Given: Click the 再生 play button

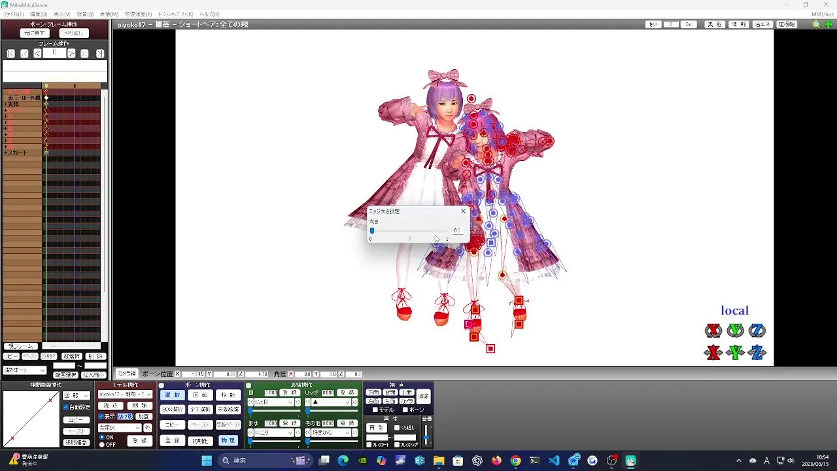Looking at the screenshot, I should point(376,427).
